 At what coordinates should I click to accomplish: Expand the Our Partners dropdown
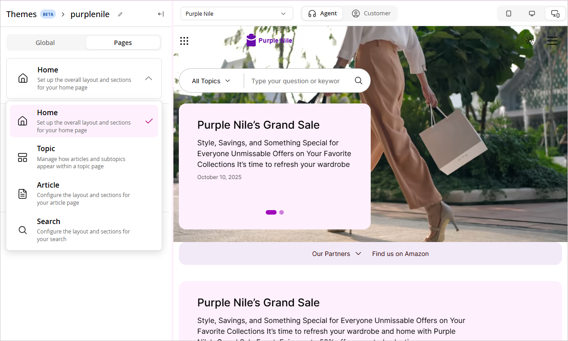click(x=336, y=253)
